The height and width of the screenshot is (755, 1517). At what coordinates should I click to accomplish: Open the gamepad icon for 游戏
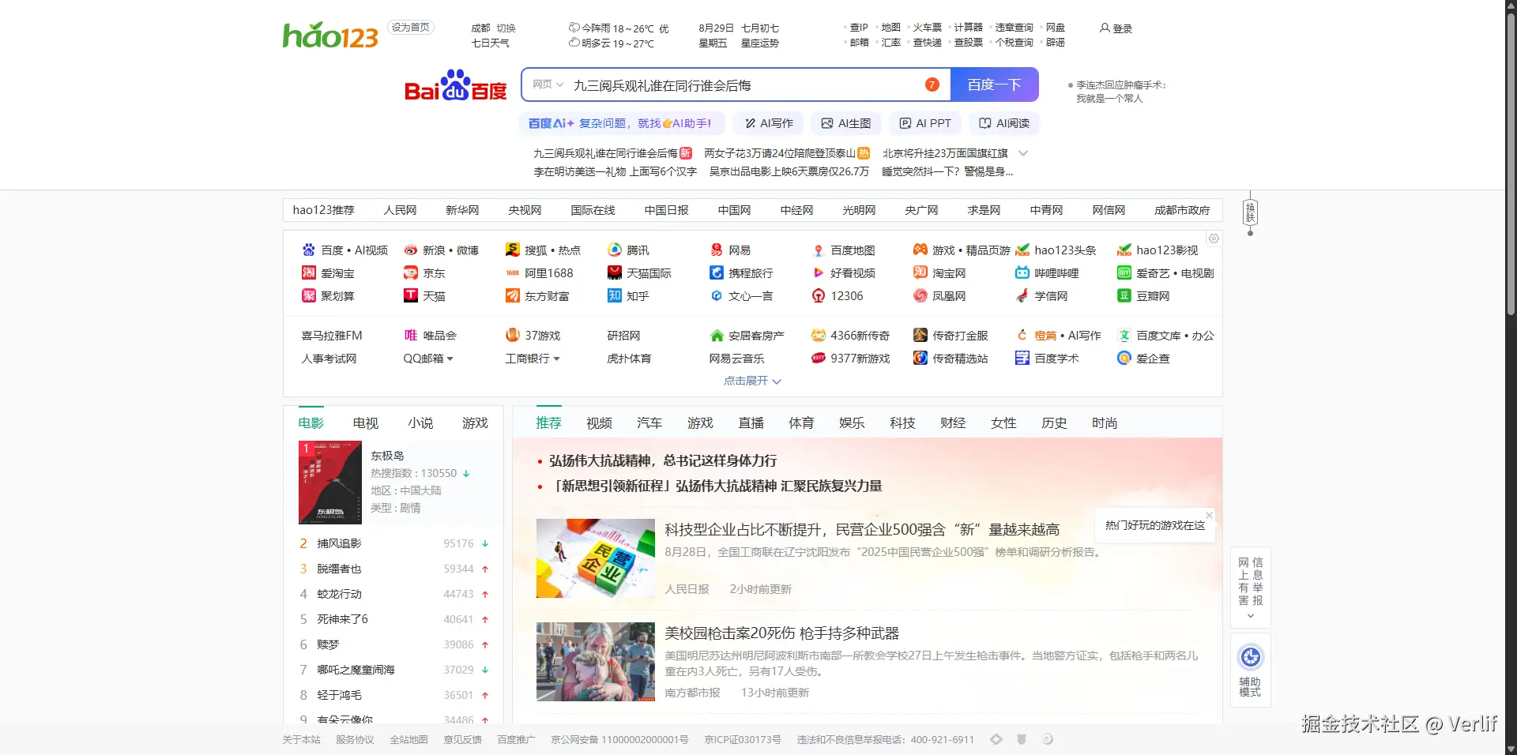pyautogui.click(x=920, y=250)
